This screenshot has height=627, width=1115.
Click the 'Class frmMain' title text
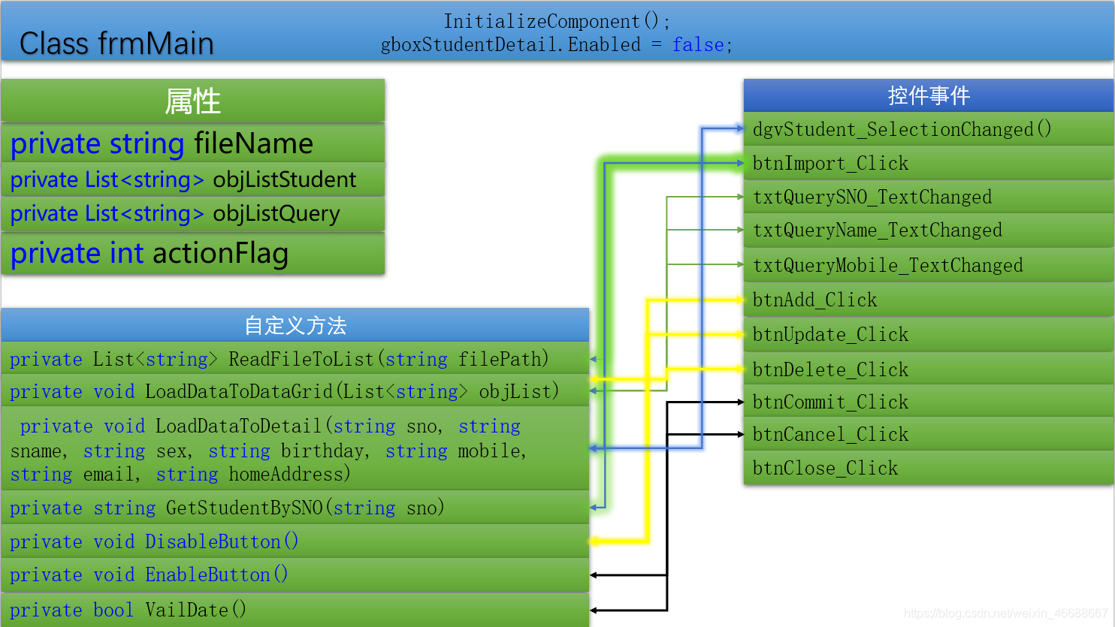pyautogui.click(x=116, y=44)
